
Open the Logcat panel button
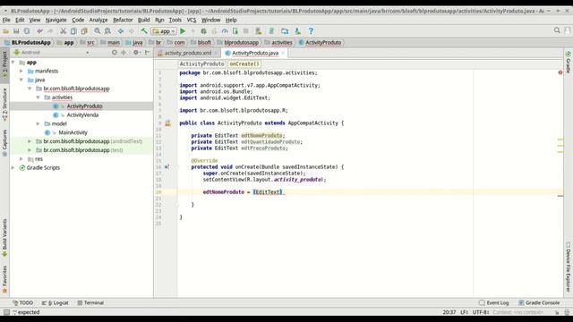point(55,303)
